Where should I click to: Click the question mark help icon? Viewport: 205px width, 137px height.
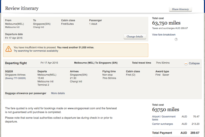coord(176,39)
